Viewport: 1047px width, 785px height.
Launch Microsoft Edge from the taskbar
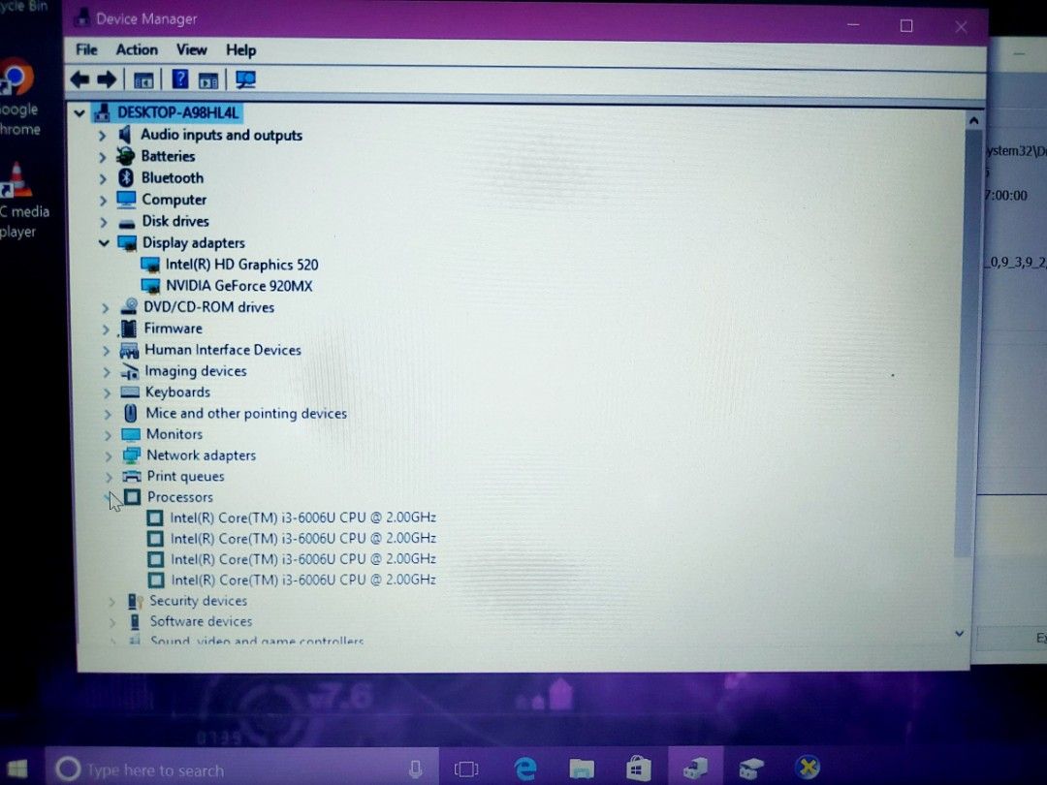(524, 768)
